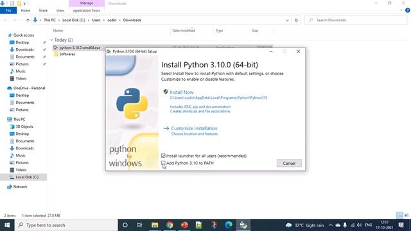Viewport: 411px width, 231px height.
Task: Sort by Date modified column
Action: tap(184, 31)
